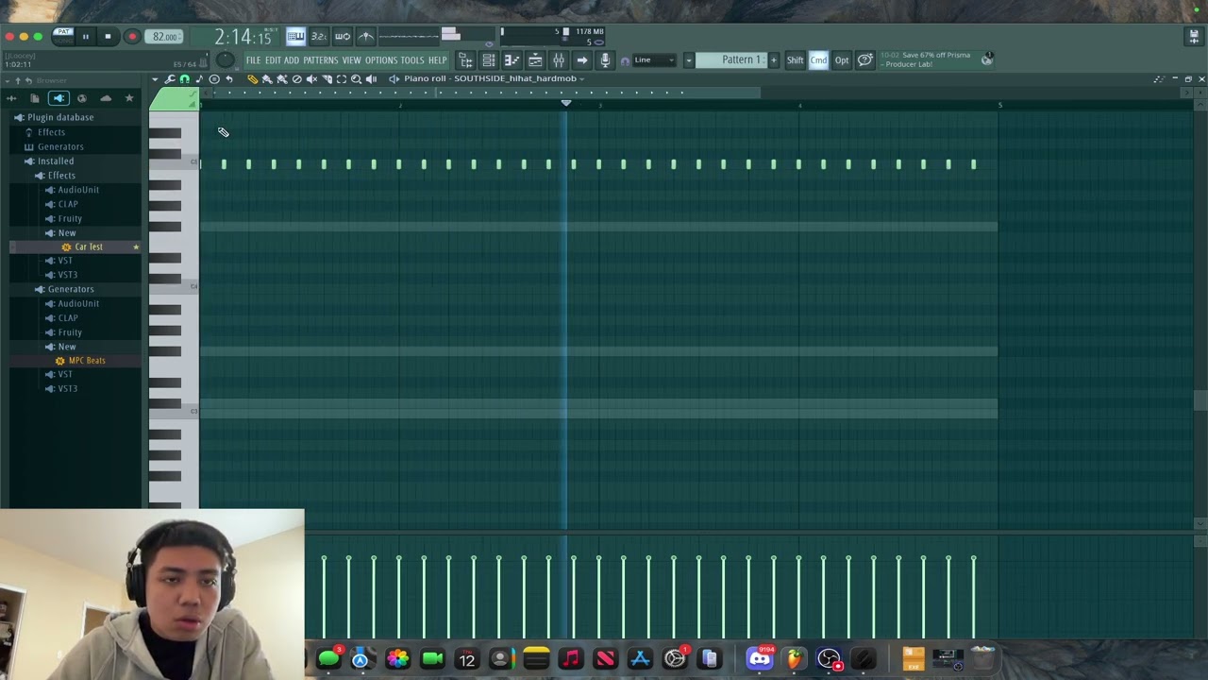Image resolution: width=1208 pixels, height=680 pixels.
Task: Open the Line snap dropdown
Action: click(654, 60)
